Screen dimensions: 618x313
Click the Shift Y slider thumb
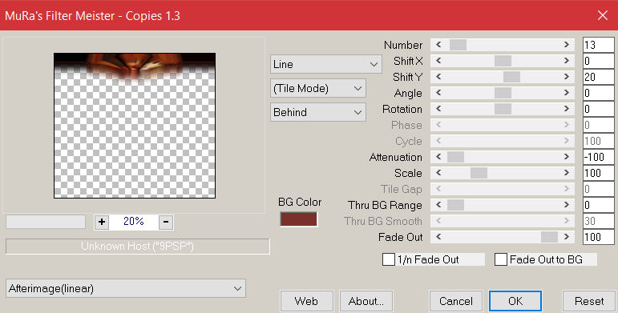511,77
